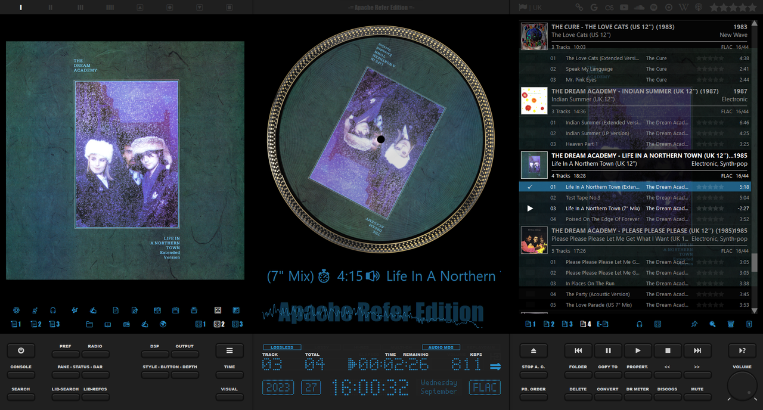Select playlist tab 3

[567, 324]
